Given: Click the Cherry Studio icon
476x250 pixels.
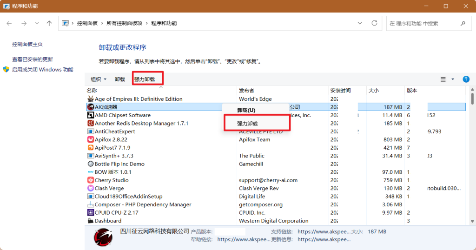Looking at the screenshot, I should 91,180.
